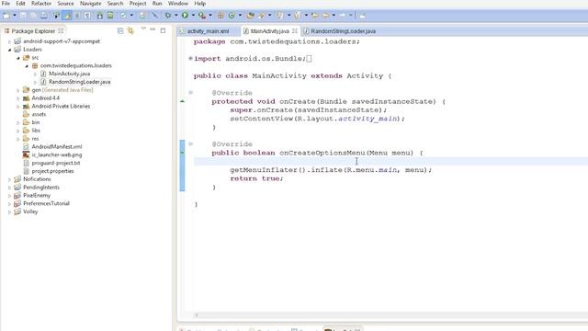Viewport: 588px width, 331px height.
Task: Click the New Java Class icon
Action: (232, 16)
